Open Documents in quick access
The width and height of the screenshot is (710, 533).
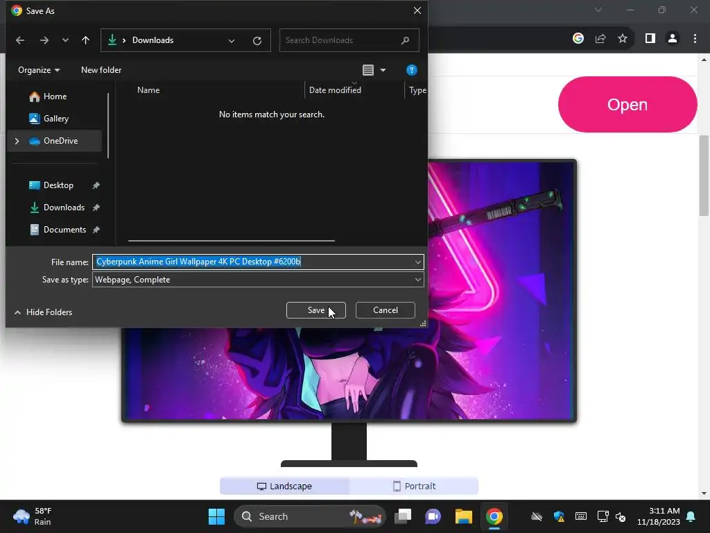point(64,229)
